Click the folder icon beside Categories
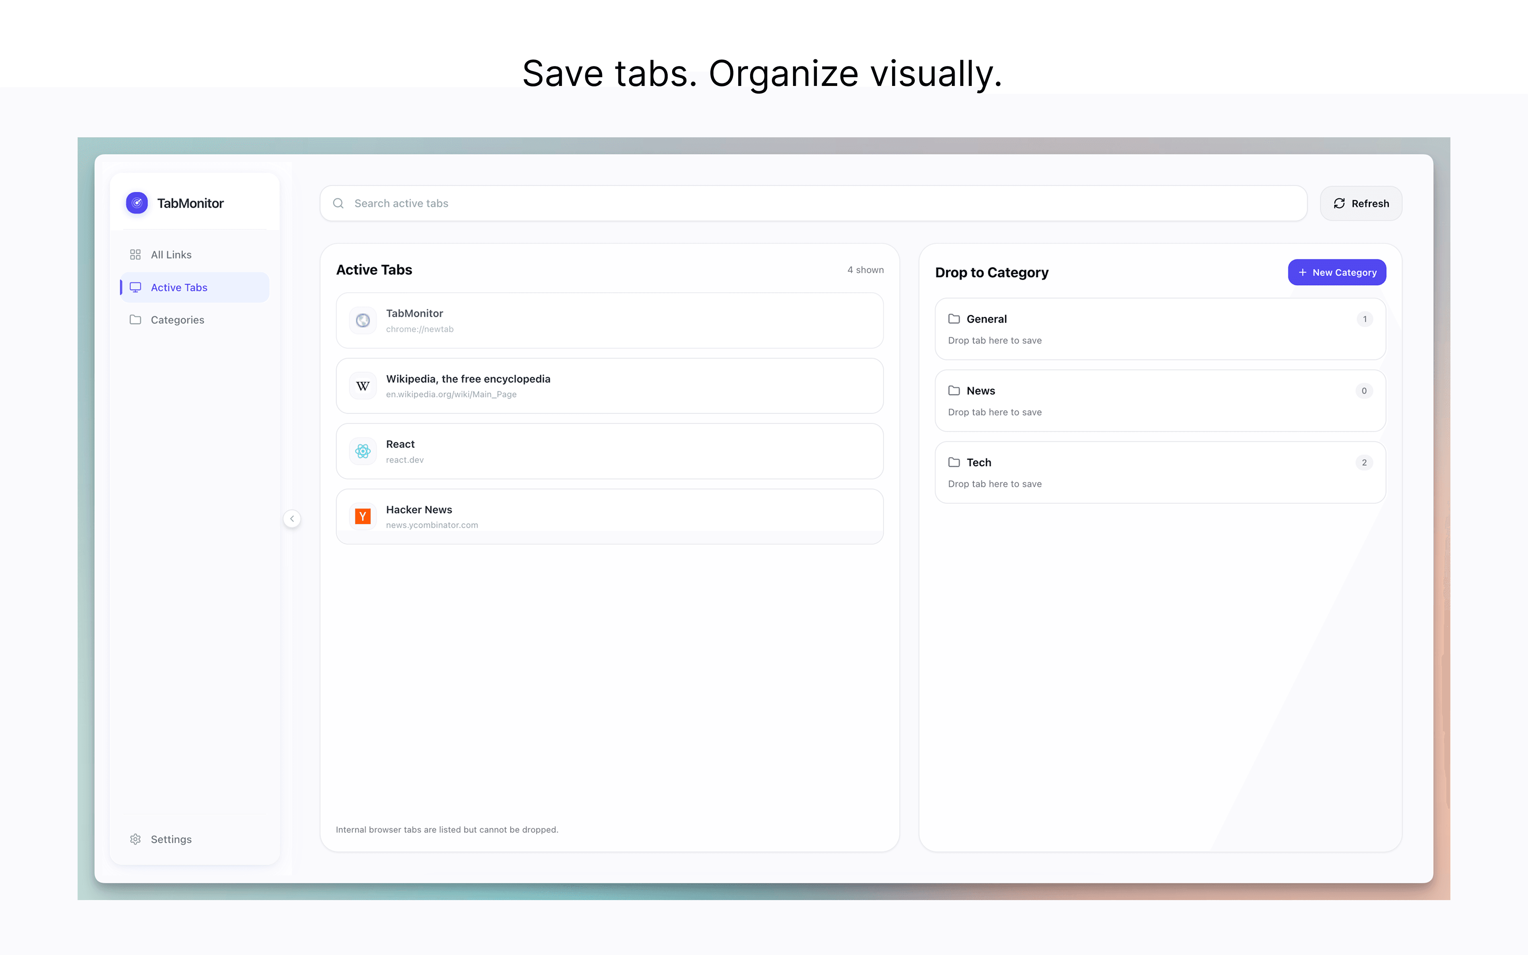This screenshot has width=1528, height=955. [135, 320]
